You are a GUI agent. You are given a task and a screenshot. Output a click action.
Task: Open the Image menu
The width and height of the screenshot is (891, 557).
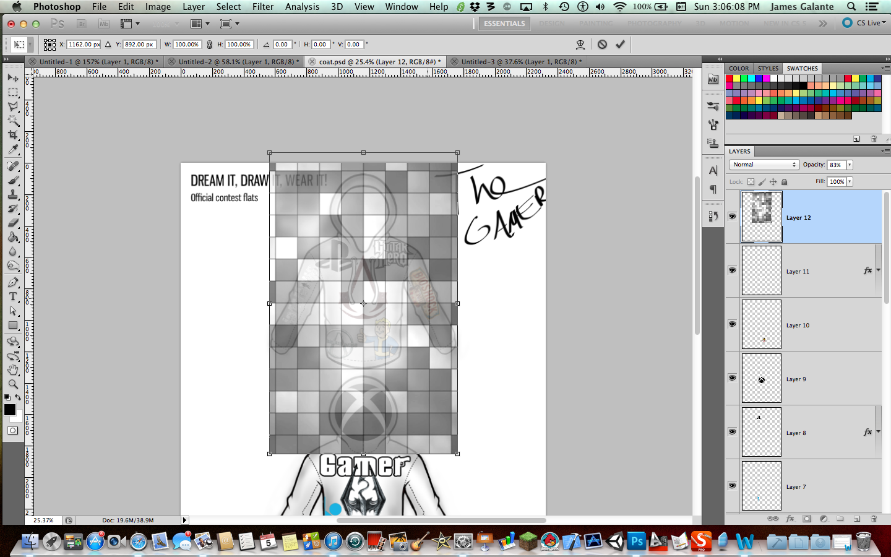tap(158, 6)
